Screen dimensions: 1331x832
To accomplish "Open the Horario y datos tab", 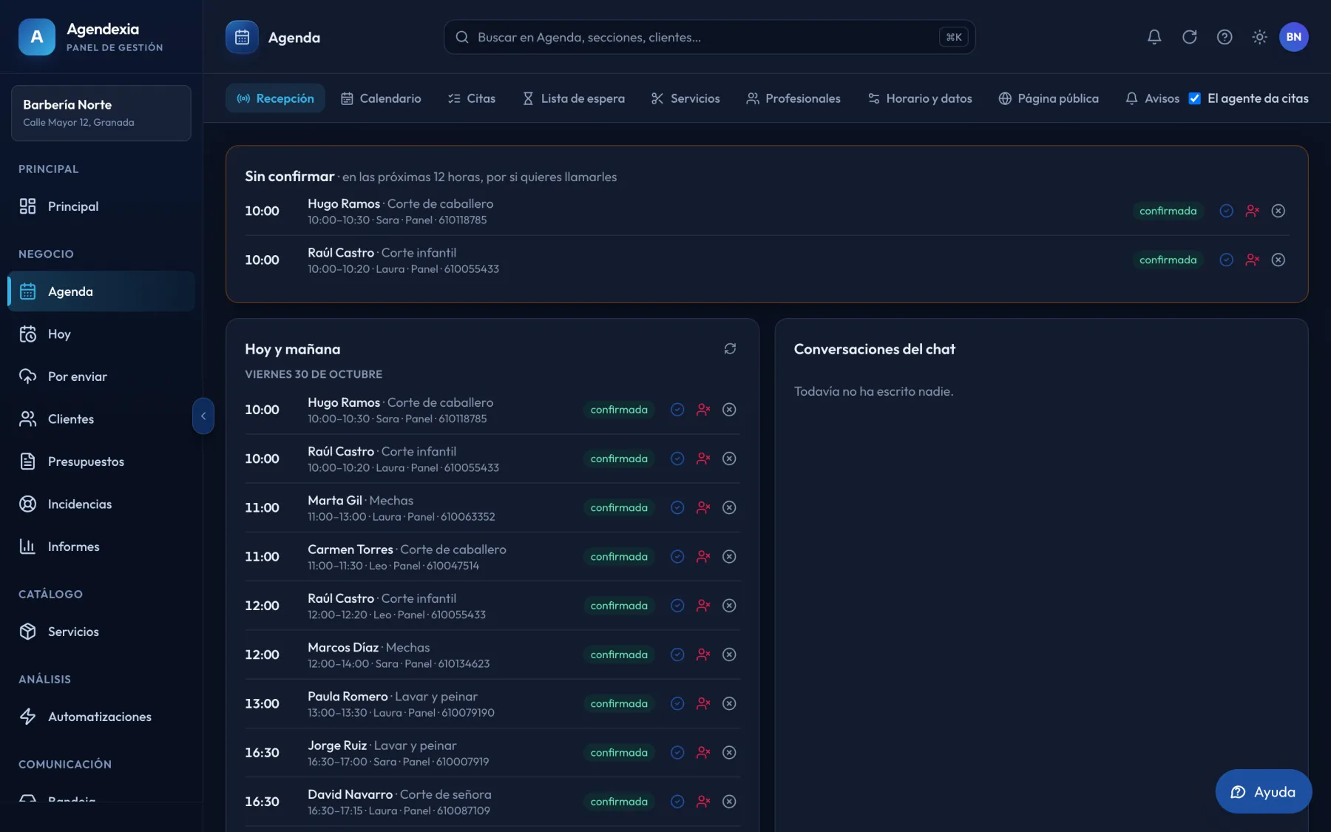I will [920, 98].
